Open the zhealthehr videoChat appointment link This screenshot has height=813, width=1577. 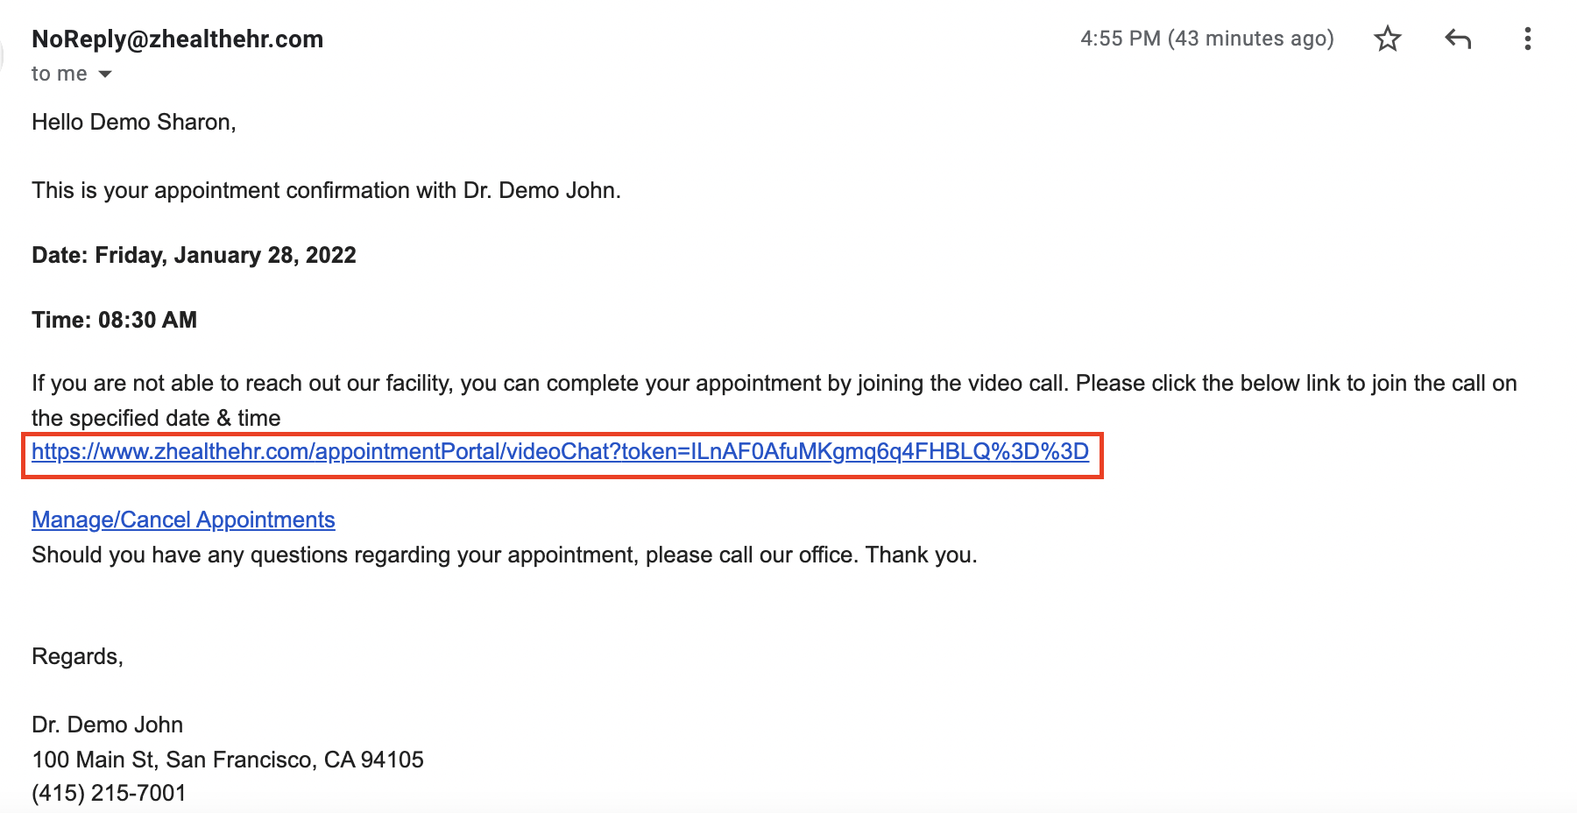pos(560,452)
